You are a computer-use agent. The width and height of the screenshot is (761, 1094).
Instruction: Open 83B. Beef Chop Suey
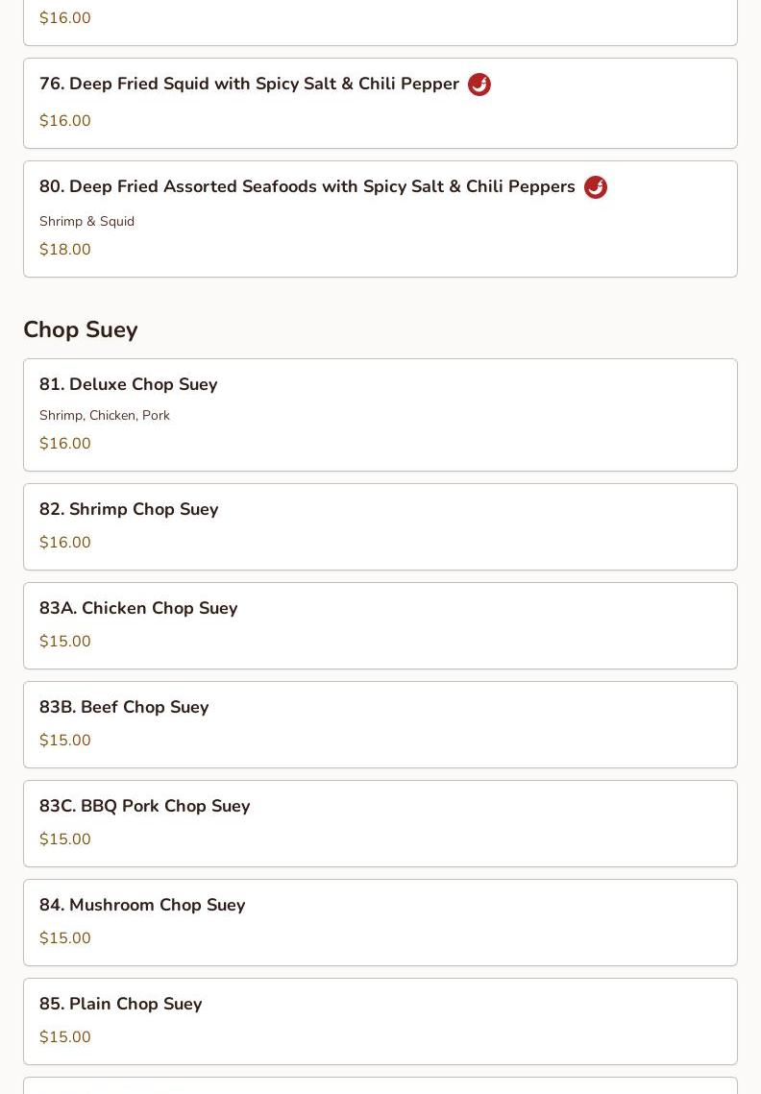coord(124,707)
